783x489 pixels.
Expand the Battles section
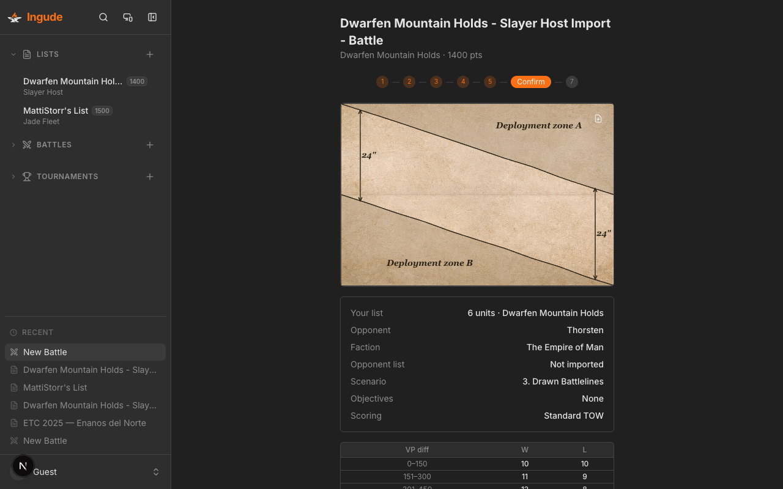(13, 145)
